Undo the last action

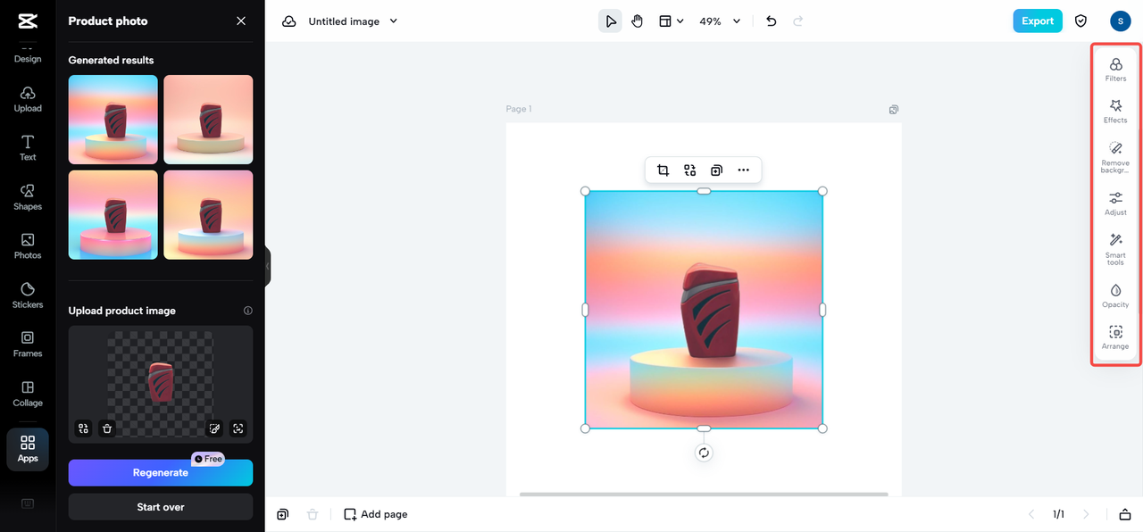point(772,21)
